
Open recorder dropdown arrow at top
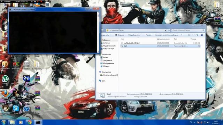(x=32, y=1)
